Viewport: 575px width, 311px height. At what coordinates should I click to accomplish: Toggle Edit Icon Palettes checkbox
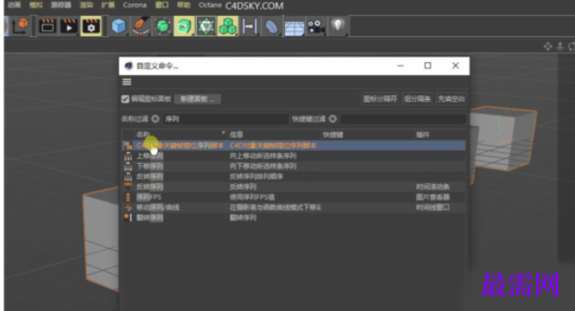click(x=125, y=99)
